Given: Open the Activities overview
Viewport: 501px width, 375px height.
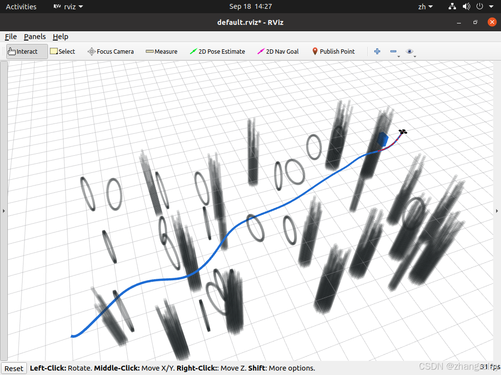Looking at the screenshot, I should 21,7.
